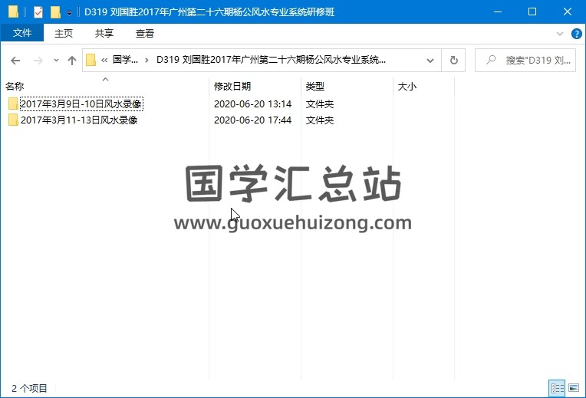586x398 pixels.
Task: Switch to details view in status bar
Action: 557,388
